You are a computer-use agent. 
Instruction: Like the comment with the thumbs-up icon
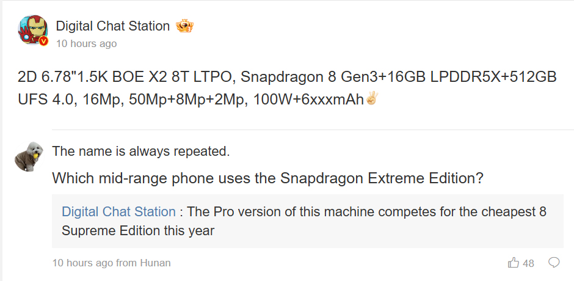(514, 263)
